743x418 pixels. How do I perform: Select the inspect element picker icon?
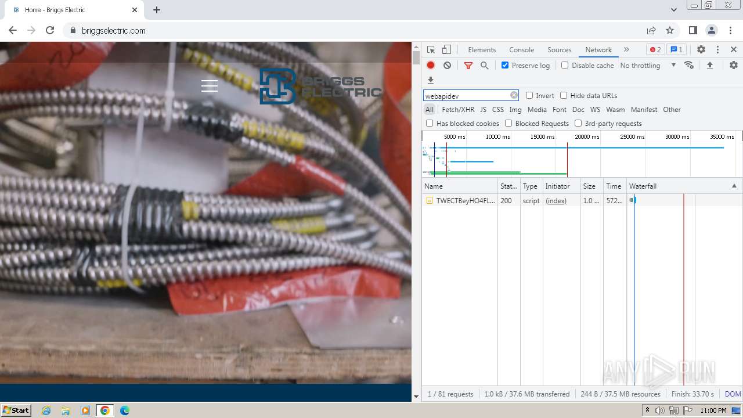tap(431, 50)
